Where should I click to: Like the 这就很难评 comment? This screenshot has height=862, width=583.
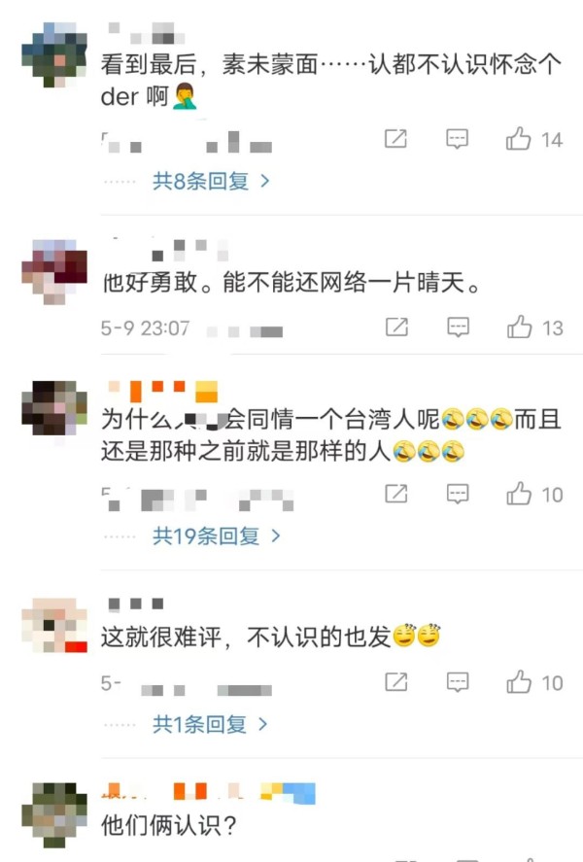coord(519,682)
